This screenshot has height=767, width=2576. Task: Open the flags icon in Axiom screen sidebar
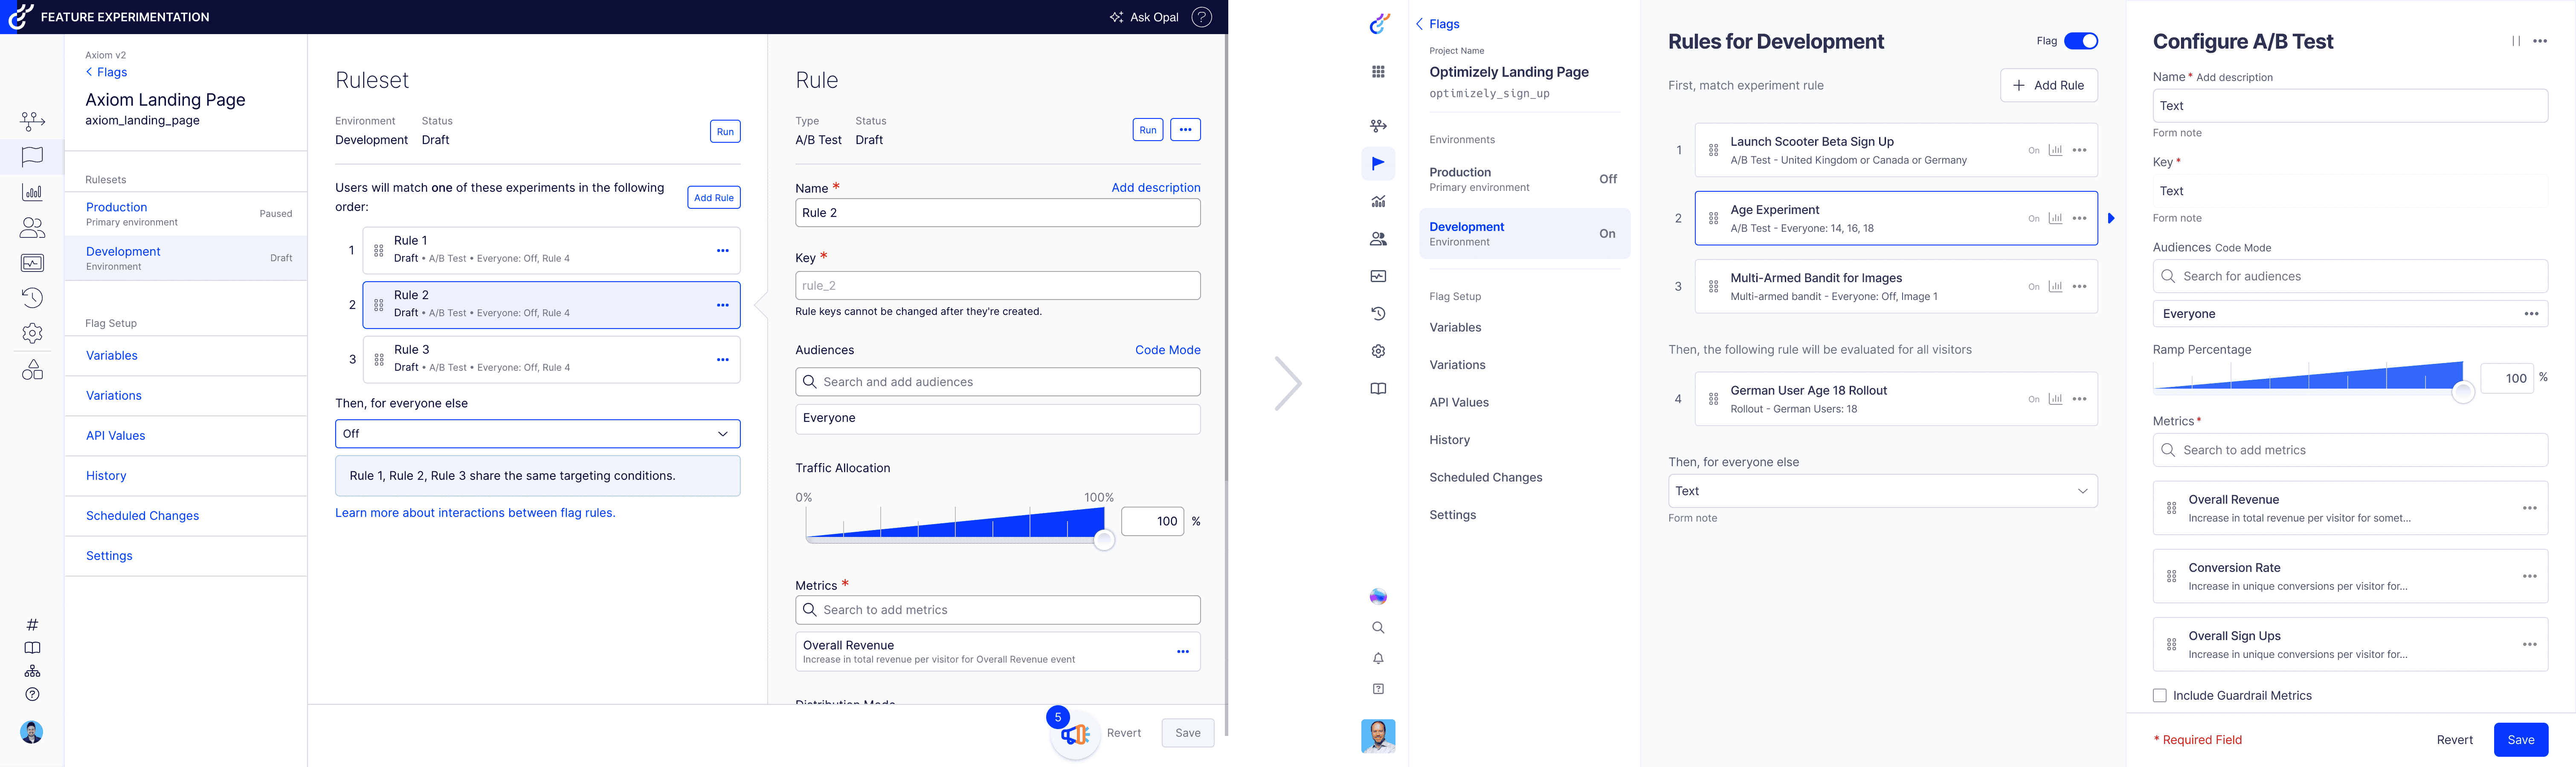32,157
